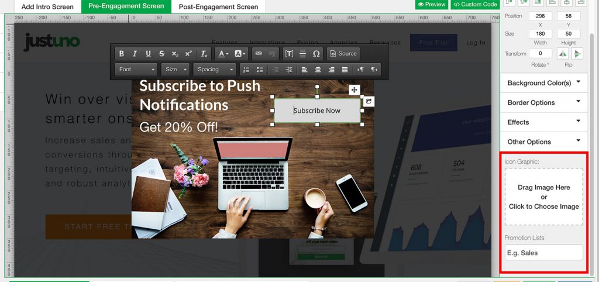599x282 pixels.
Task: Click the Free Trial button in background page
Action: [x=433, y=43]
